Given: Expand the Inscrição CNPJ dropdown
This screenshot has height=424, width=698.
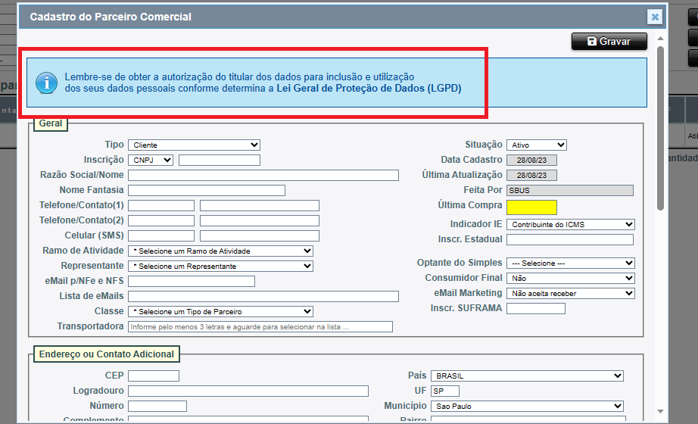Looking at the screenshot, I should (151, 160).
